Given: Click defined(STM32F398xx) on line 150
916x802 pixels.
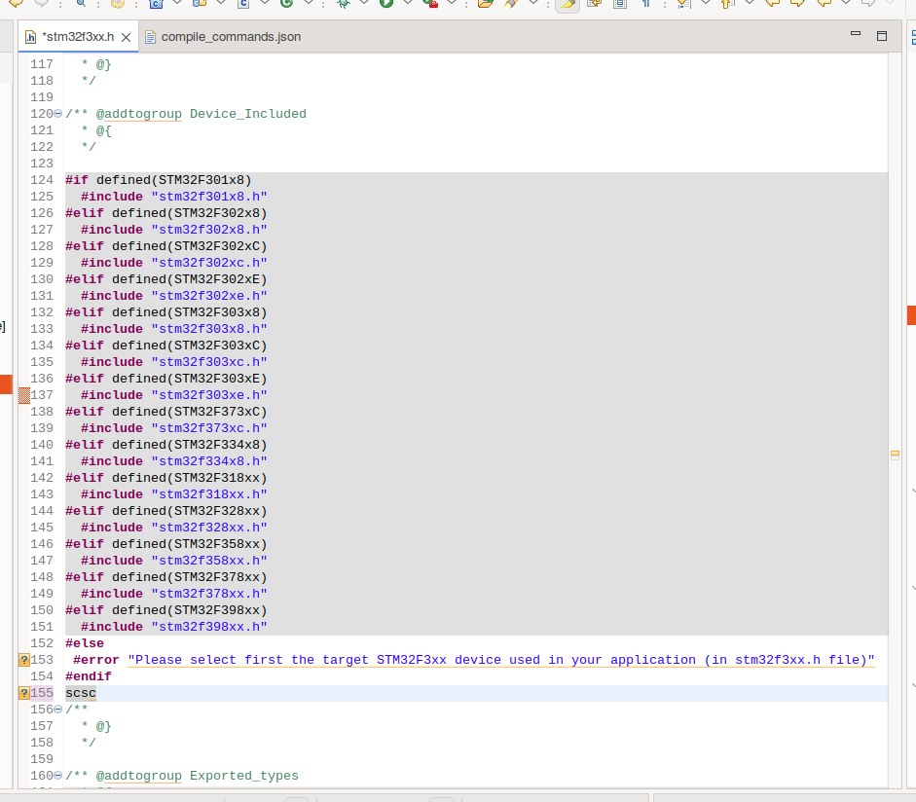Looking at the screenshot, I should (x=189, y=610).
